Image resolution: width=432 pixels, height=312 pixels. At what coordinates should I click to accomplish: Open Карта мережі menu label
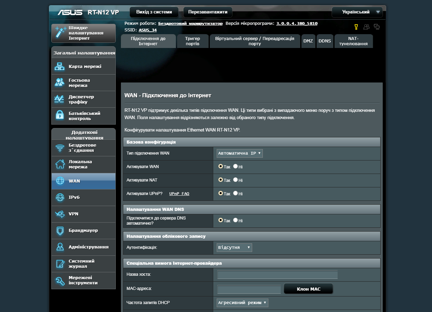click(85, 66)
